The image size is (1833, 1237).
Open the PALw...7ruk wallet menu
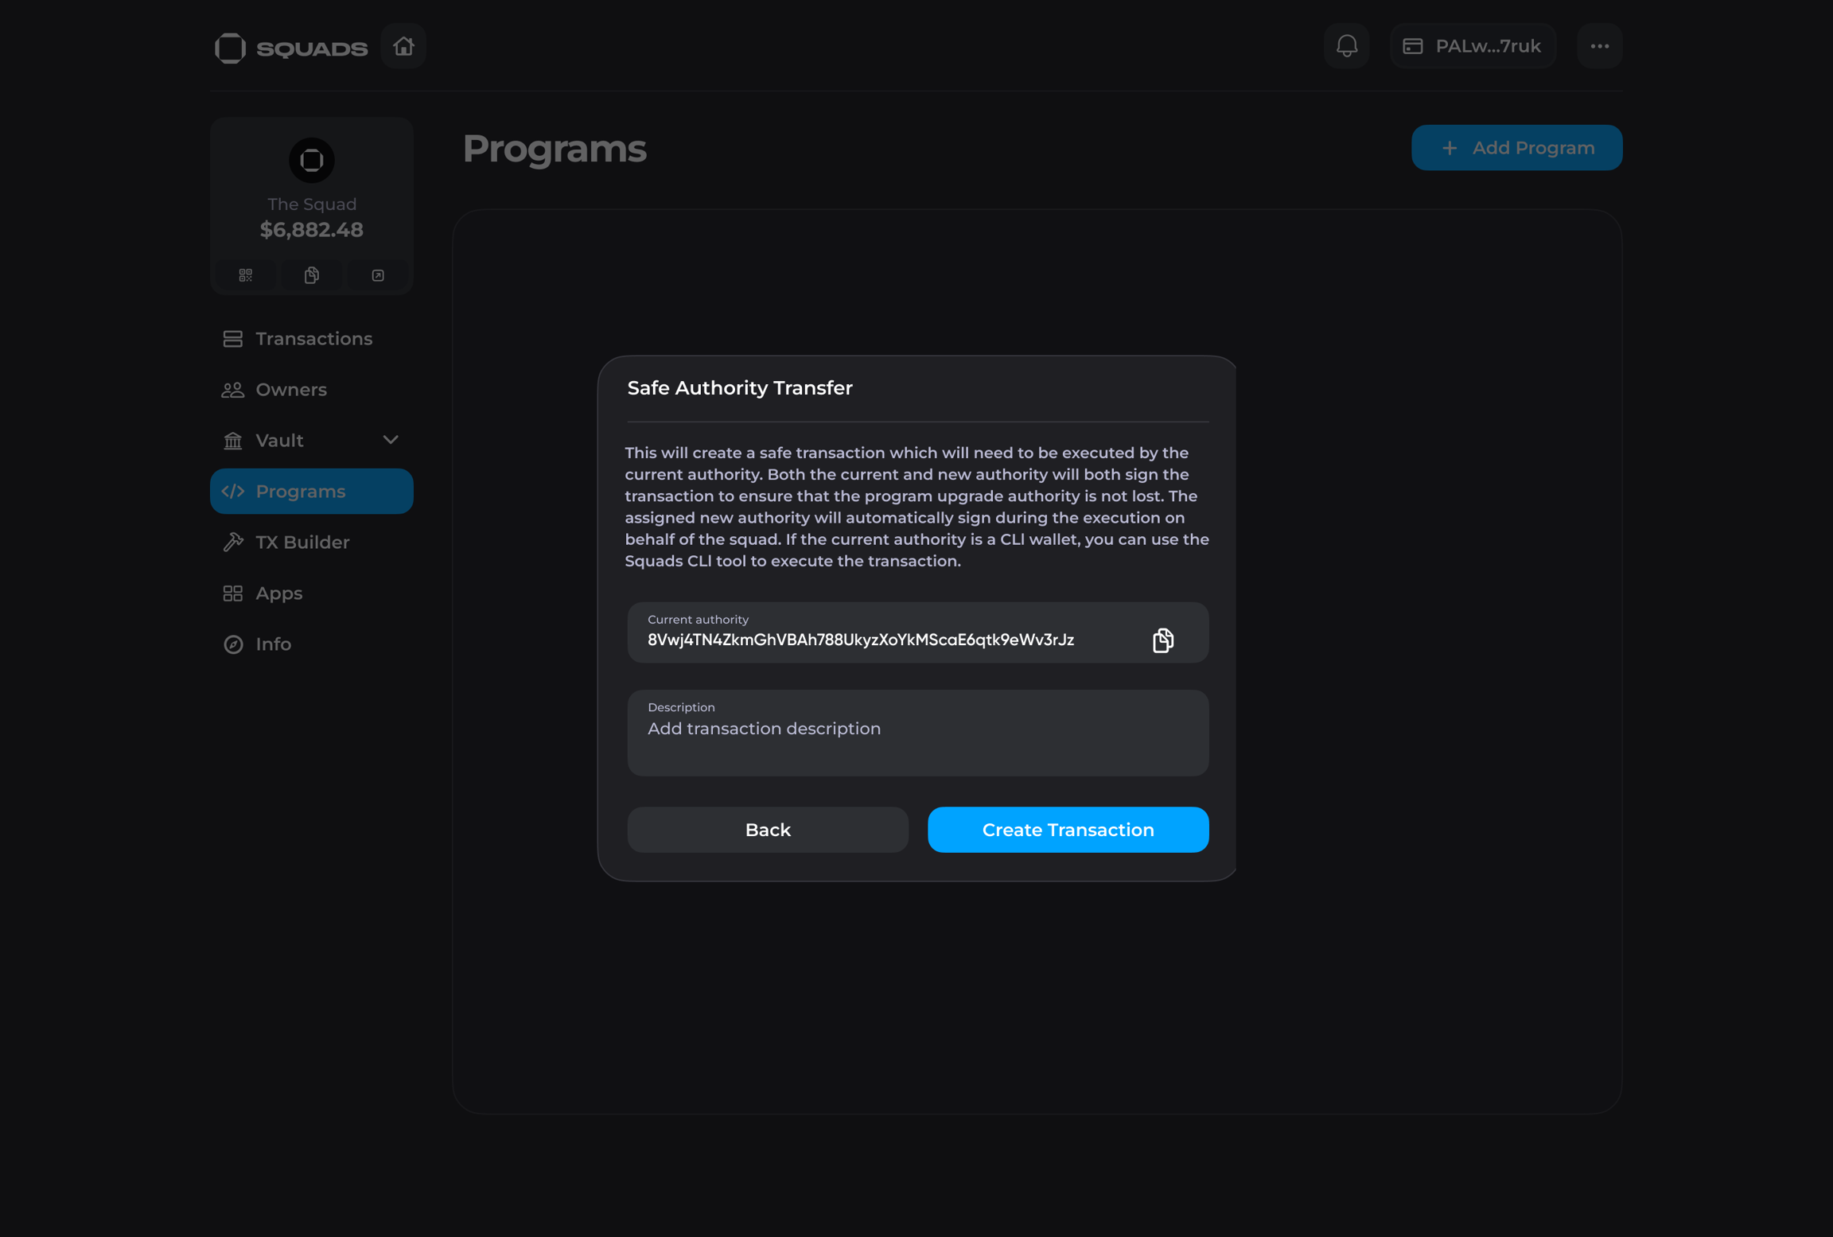[x=1473, y=46]
